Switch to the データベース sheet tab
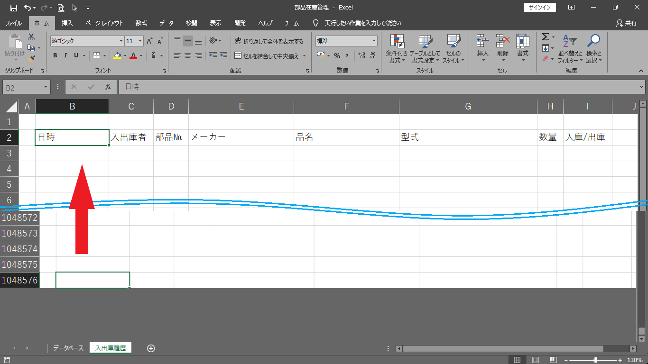 pos(68,348)
